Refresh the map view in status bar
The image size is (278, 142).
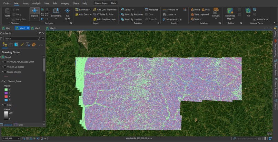(270, 139)
